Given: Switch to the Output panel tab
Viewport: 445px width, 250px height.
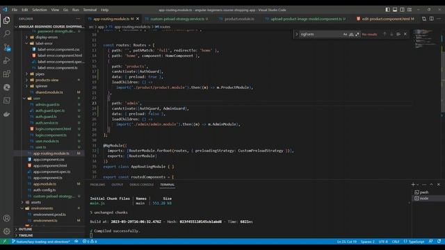Looking at the screenshot, I should click(x=118, y=185).
